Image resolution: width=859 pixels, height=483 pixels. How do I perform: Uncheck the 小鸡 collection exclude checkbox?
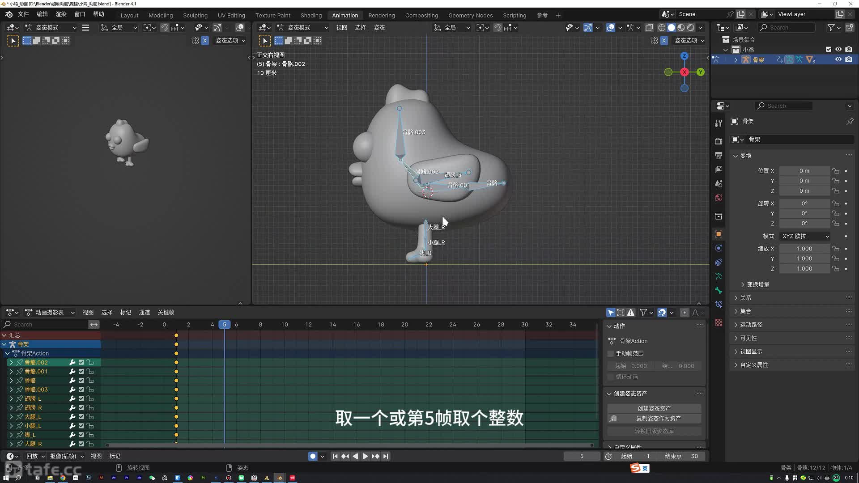[829, 50]
